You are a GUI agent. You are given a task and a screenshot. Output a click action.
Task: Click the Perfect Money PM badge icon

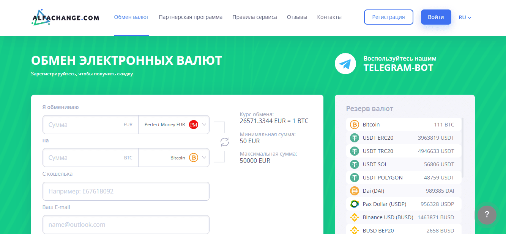coord(193,124)
